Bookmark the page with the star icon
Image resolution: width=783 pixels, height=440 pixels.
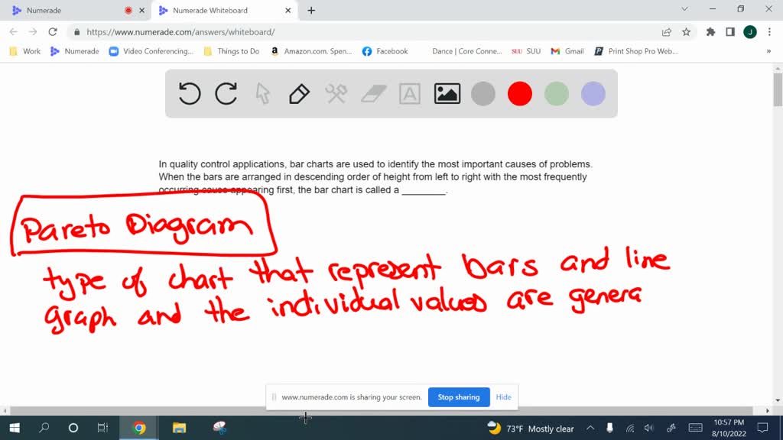[686, 34]
